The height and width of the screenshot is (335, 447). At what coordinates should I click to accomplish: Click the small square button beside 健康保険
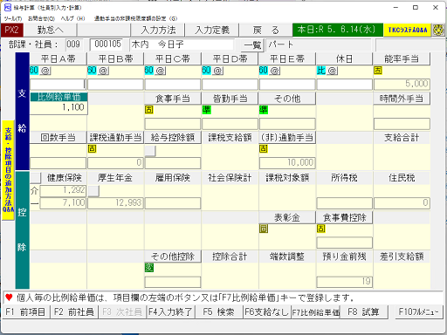pos(36,178)
